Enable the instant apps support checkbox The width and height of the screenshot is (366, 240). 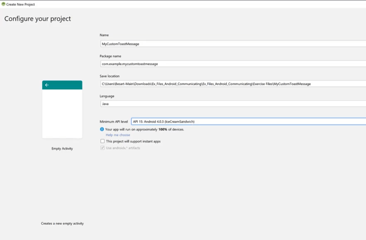coord(102,141)
